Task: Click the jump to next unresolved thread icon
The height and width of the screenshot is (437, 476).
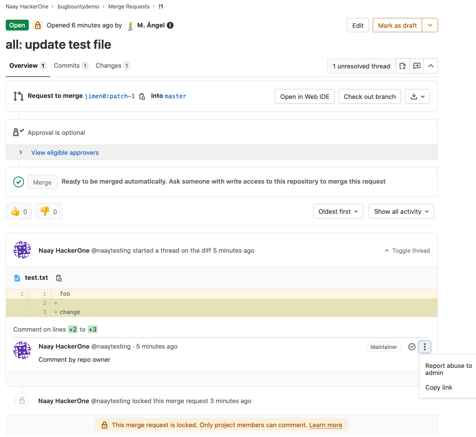Action: pyautogui.click(x=417, y=66)
